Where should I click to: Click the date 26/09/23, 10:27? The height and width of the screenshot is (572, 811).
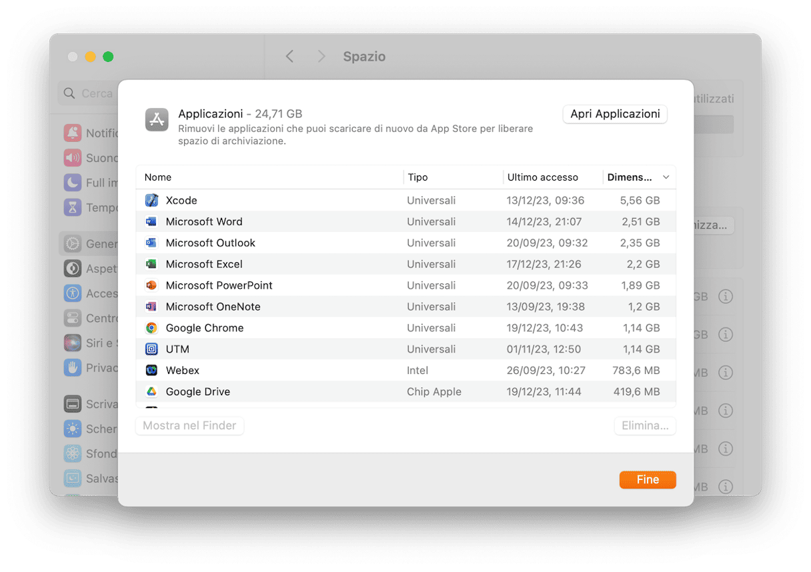coord(546,371)
